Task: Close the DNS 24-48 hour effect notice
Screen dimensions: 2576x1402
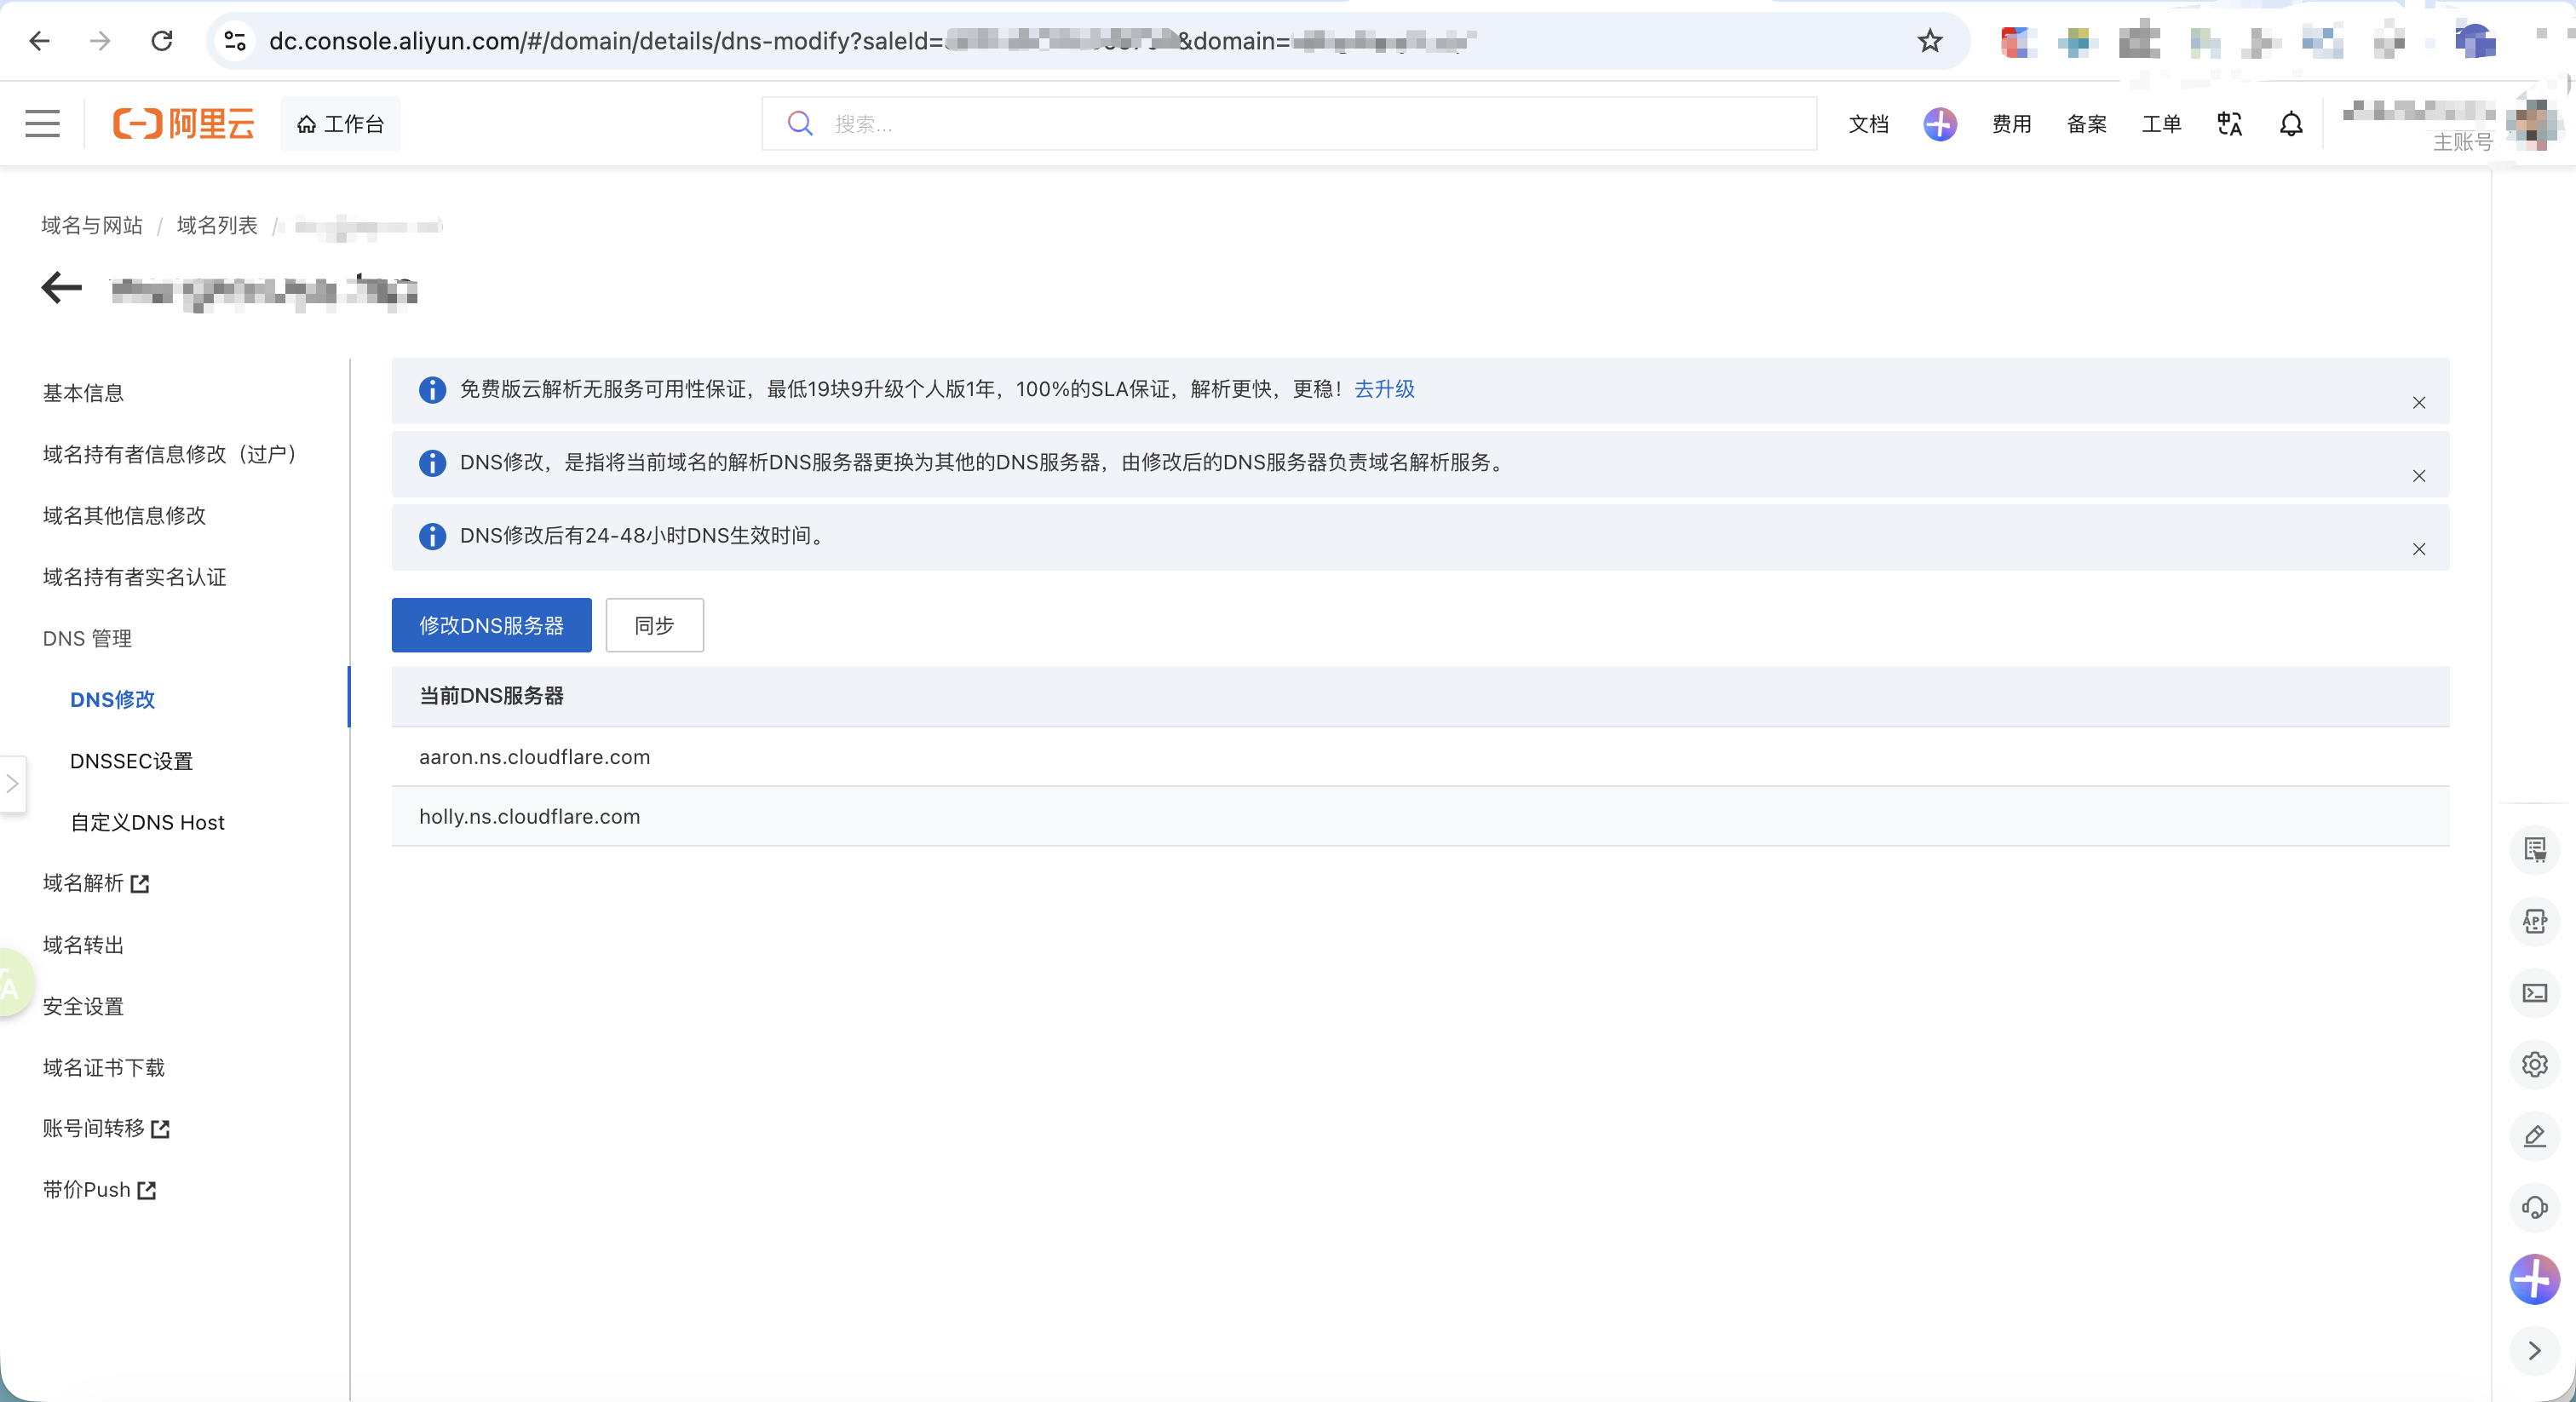Action: pos(2418,549)
